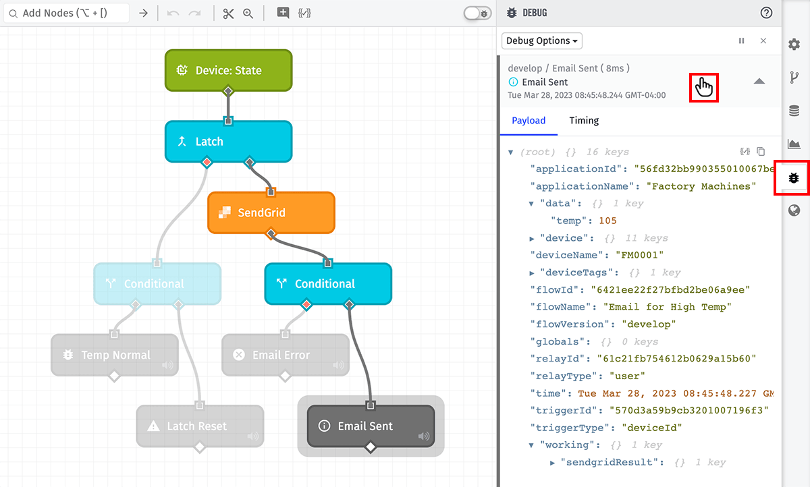The width and height of the screenshot is (810, 487).
Task: Collapse the Email Sent debug message
Action: [759, 82]
